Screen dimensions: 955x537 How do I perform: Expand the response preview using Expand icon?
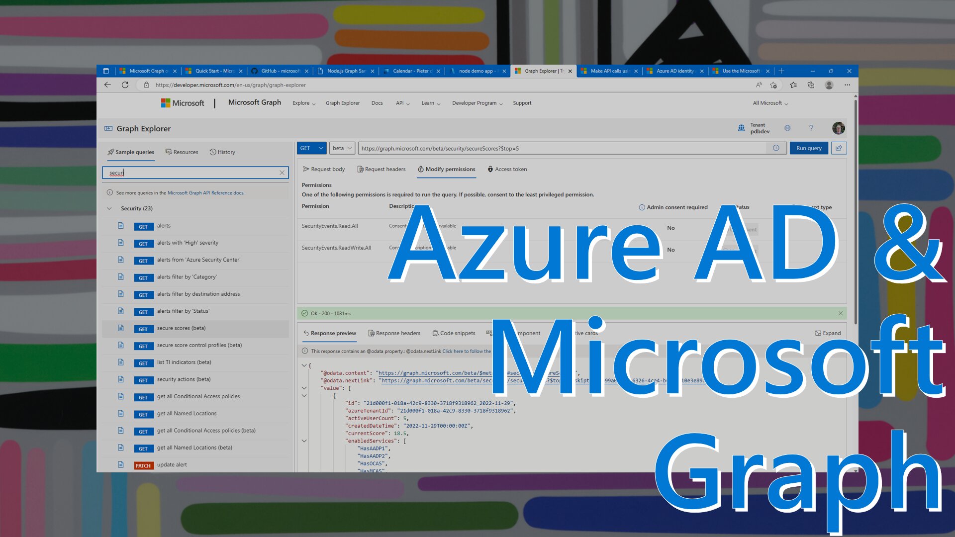(828, 333)
